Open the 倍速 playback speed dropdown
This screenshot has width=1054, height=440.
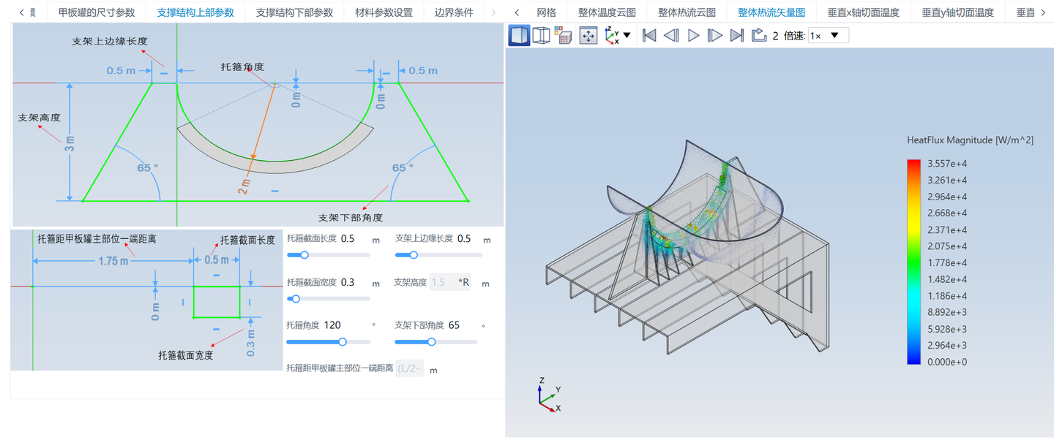click(829, 35)
